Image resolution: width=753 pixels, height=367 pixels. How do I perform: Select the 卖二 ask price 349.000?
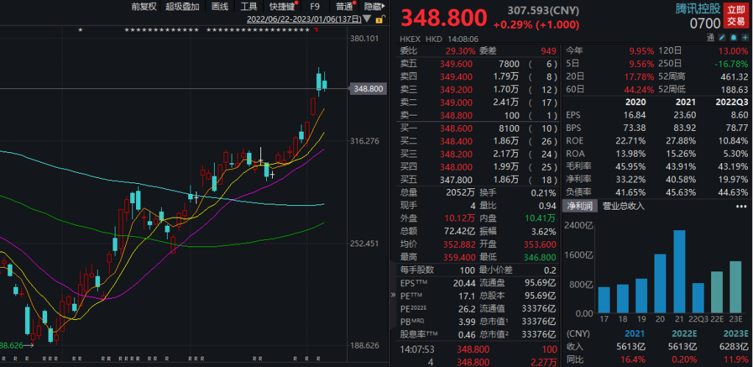tap(456, 103)
